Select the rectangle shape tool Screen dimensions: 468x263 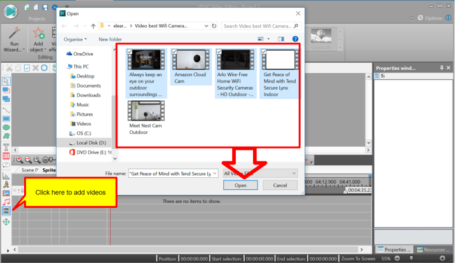6,119
